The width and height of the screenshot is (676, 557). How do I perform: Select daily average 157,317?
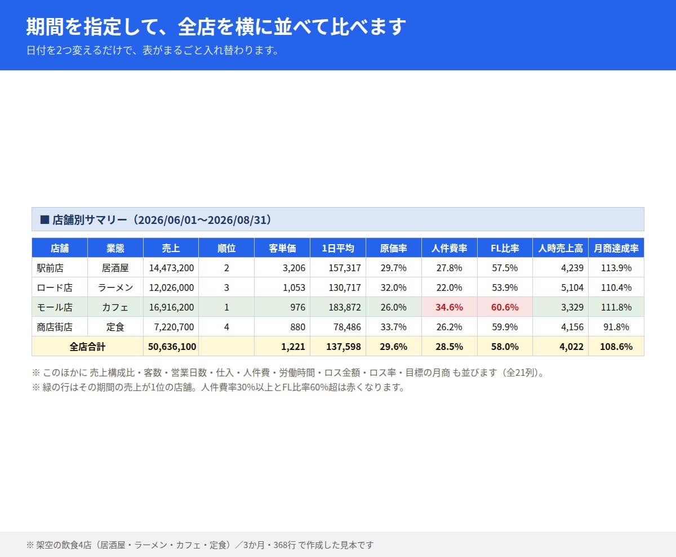(338, 268)
